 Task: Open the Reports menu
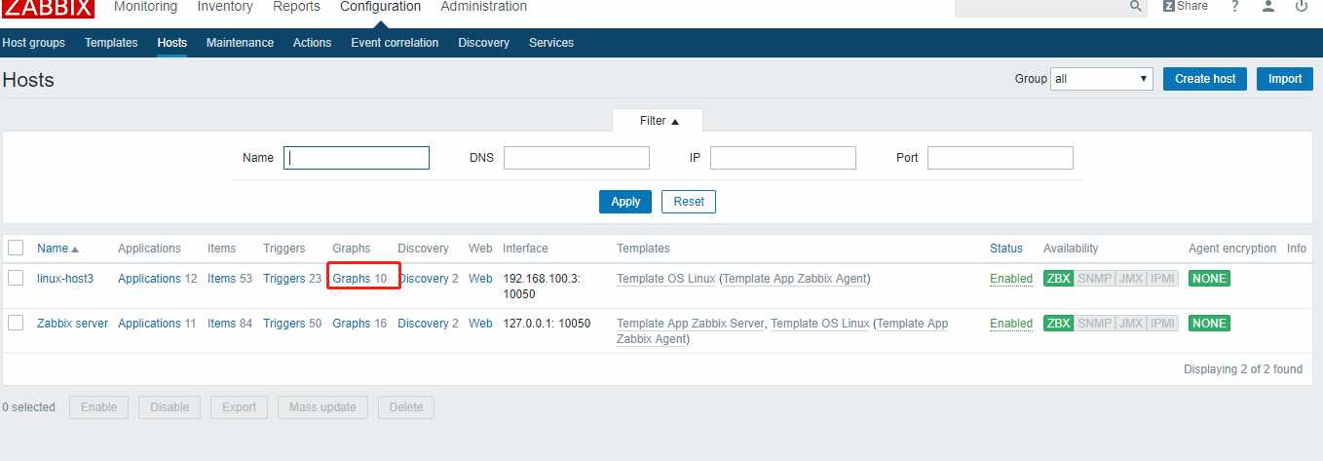click(x=296, y=7)
